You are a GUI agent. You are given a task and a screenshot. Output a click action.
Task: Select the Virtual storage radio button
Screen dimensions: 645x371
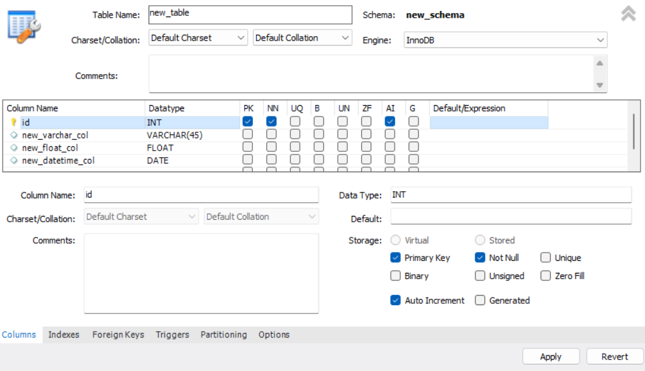tap(395, 240)
